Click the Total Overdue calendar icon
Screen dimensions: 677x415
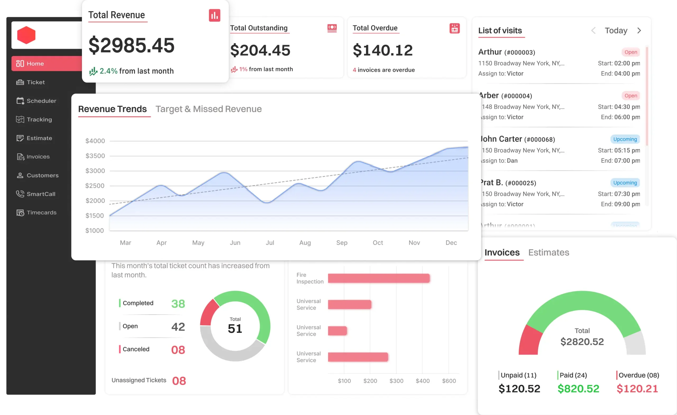pos(454,28)
